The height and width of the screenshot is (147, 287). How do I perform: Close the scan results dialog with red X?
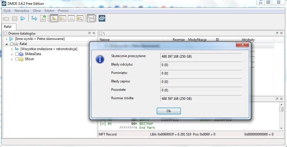click(x=243, y=44)
